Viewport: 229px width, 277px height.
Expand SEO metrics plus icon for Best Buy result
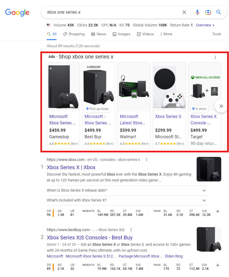coord(218,265)
